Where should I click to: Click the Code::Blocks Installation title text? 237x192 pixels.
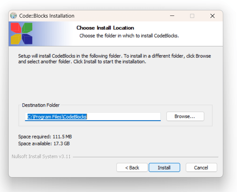[47, 16]
